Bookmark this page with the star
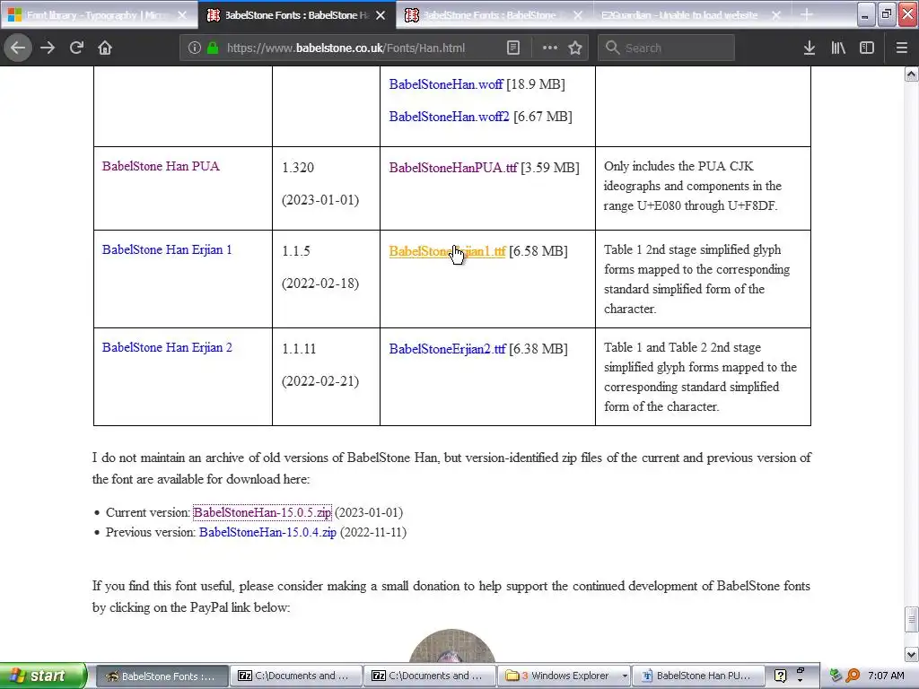This screenshot has width=919, height=689. [x=575, y=48]
